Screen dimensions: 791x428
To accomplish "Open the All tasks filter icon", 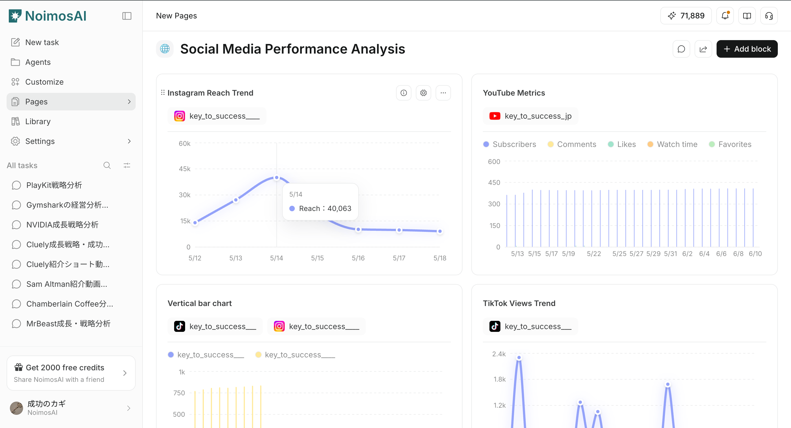I will (127, 165).
